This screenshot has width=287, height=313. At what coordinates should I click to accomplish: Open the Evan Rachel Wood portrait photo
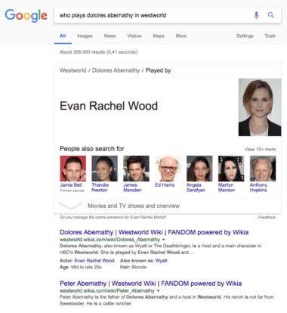click(x=260, y=107)
